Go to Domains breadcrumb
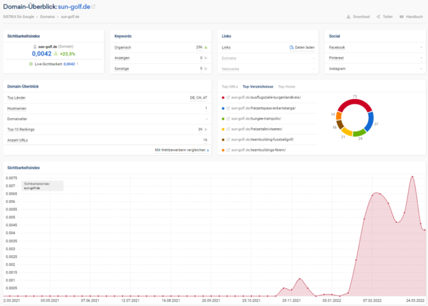The image size is (428, 306). (x=47, y=17)
